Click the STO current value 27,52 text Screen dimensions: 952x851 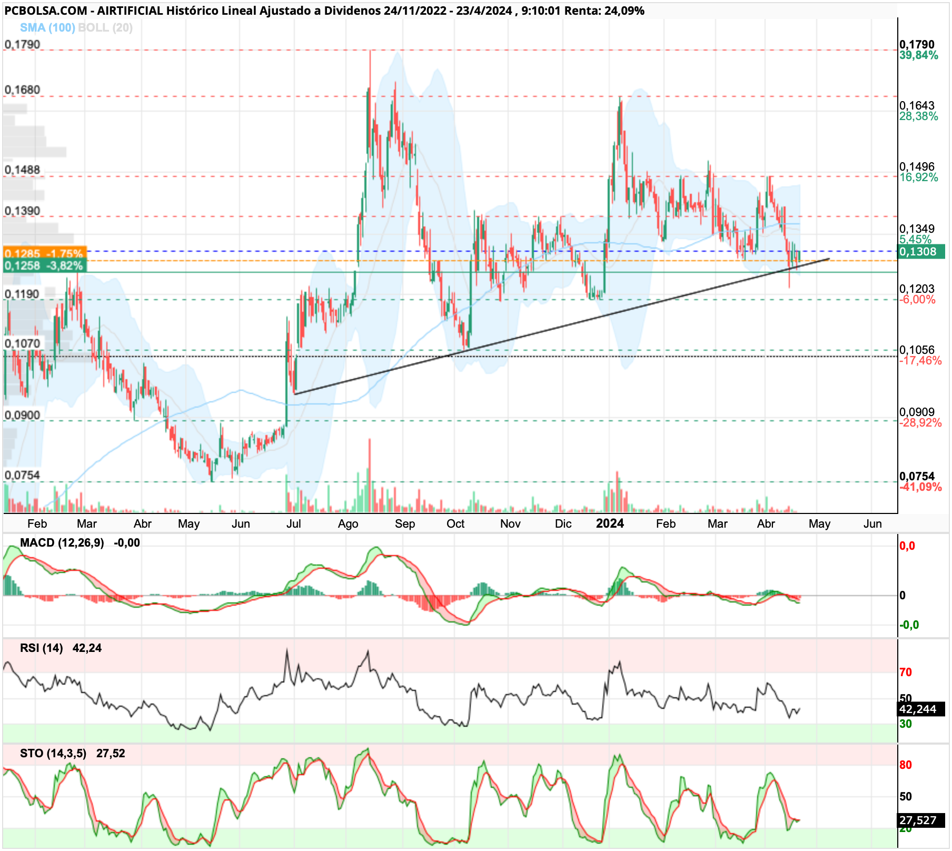tap(111, 753)
